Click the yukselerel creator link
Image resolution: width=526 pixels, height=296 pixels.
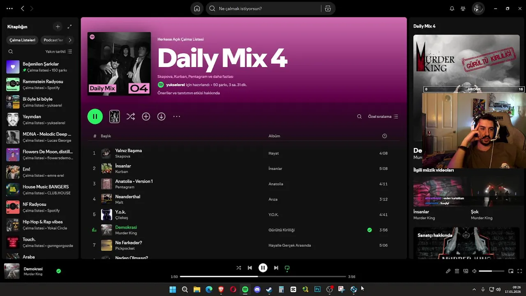pyautogui.click(x=175, y=85)
